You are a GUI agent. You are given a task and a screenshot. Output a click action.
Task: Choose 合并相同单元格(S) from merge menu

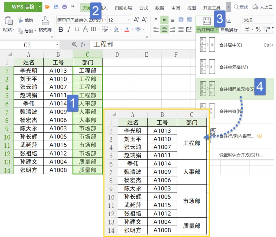235,89
